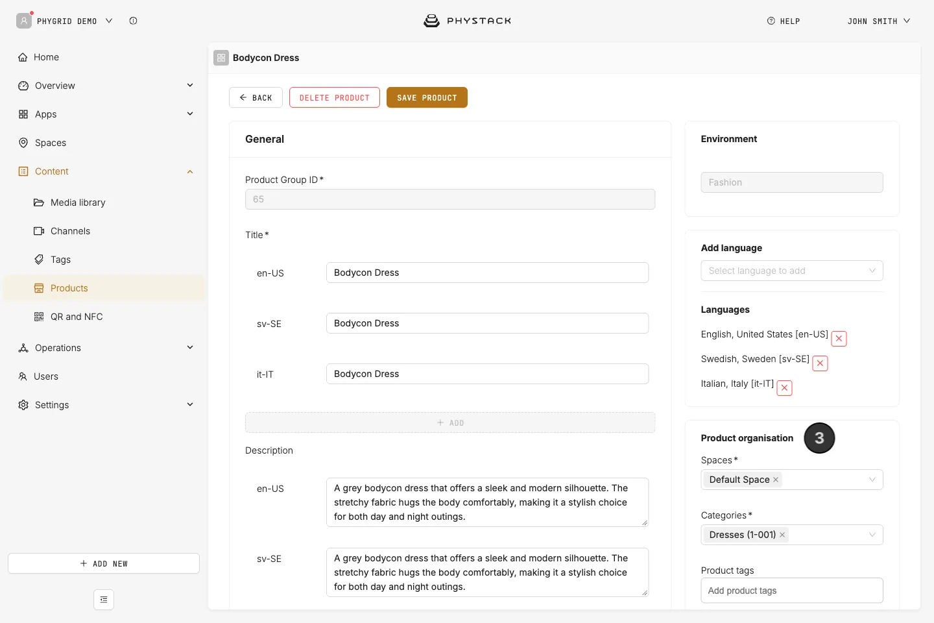
Task: Edit the sv-SE description text area
Action: [487, 572]
